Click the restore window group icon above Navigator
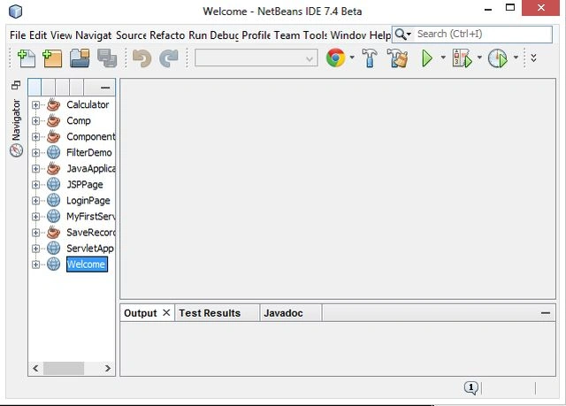 pyautogui.click(x=16, y=85)
